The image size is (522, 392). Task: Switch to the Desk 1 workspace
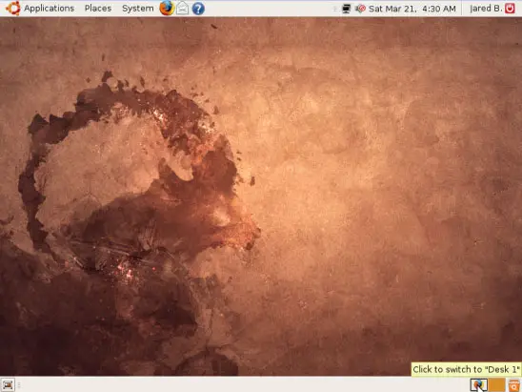tap(479, 385)
